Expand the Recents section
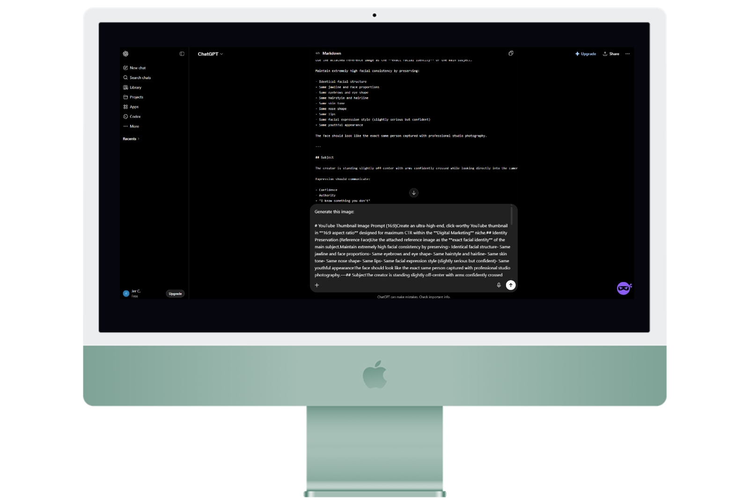This screenshot has width=749, height=504. pos(131,139)
